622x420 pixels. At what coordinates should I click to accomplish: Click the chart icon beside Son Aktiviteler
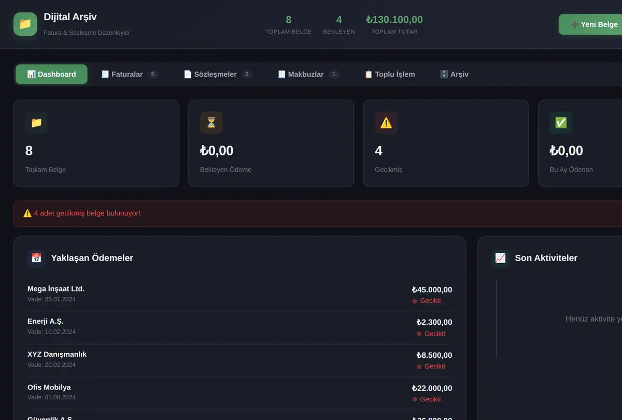500,258
